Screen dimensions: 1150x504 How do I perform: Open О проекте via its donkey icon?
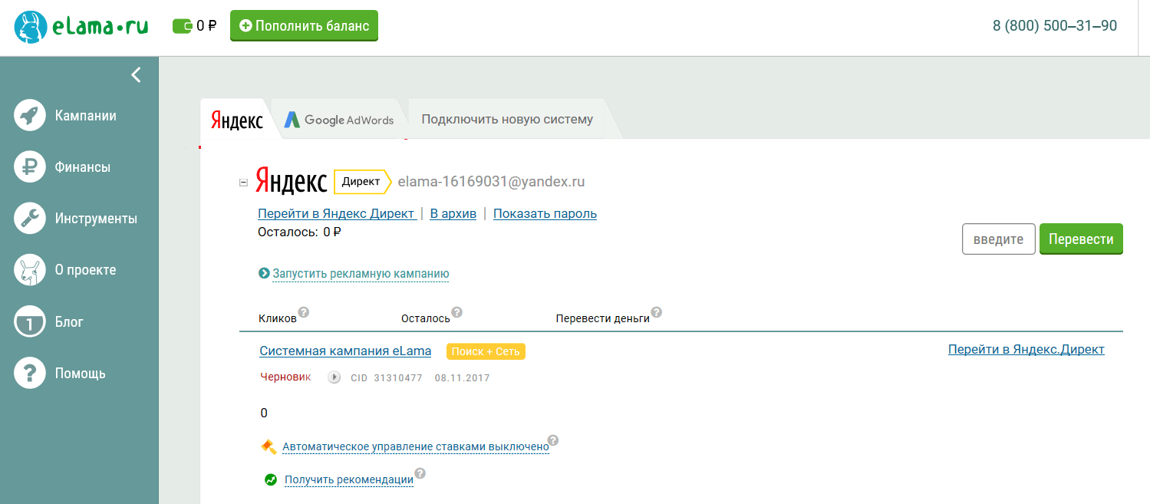tap(29, 269)
